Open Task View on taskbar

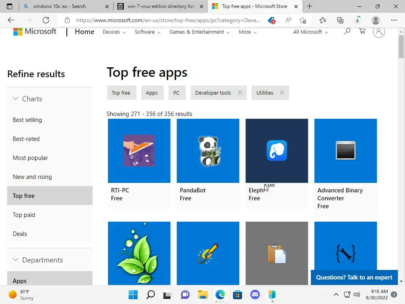point(167,295)
